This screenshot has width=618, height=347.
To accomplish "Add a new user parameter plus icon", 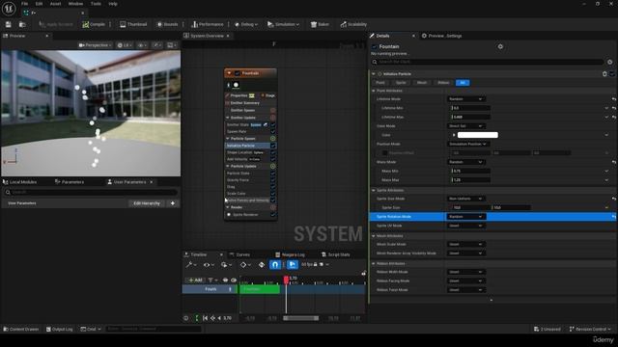I will click(x=173, y=203).
